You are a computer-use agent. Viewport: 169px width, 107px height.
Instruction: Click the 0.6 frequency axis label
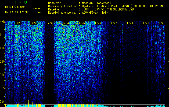[x=2, y=102]
